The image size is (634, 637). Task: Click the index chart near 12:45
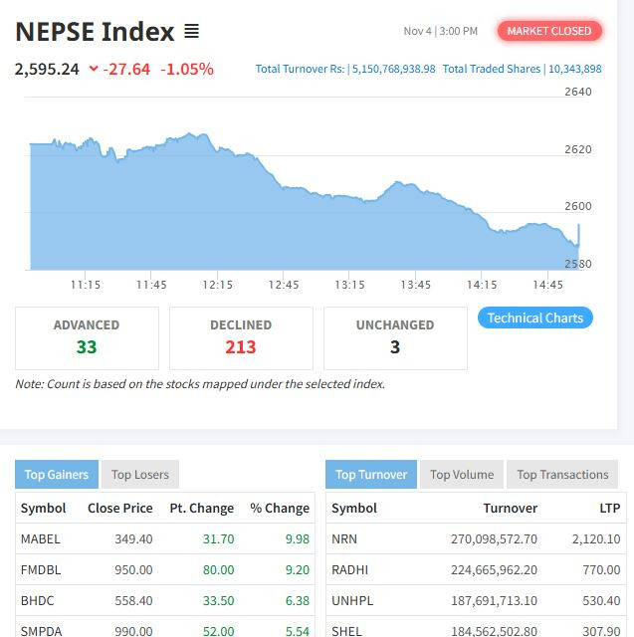(284, 227)
